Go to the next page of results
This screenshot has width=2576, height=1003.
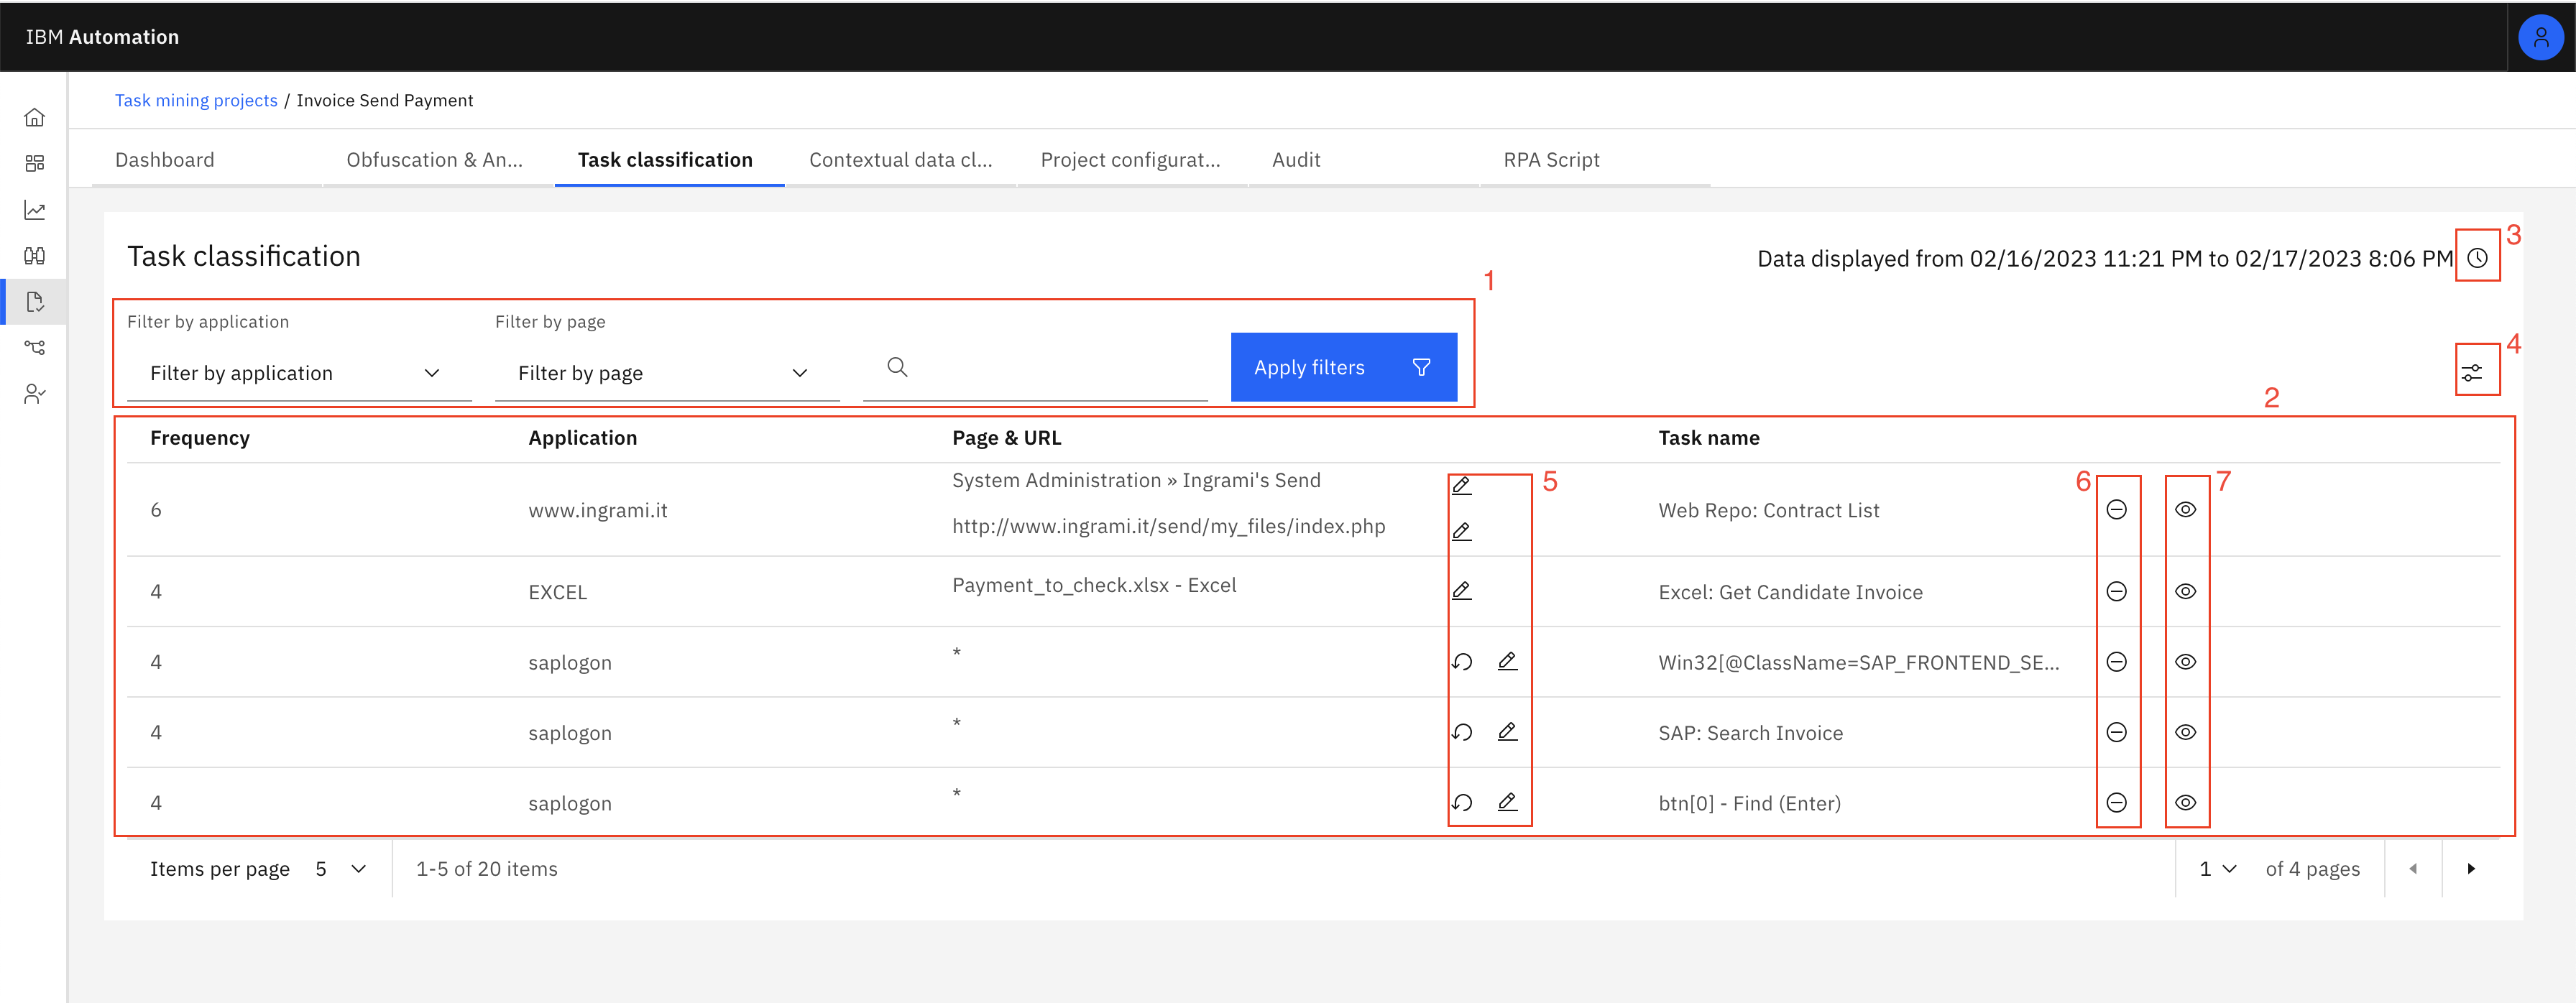[x=2470, y=869]
